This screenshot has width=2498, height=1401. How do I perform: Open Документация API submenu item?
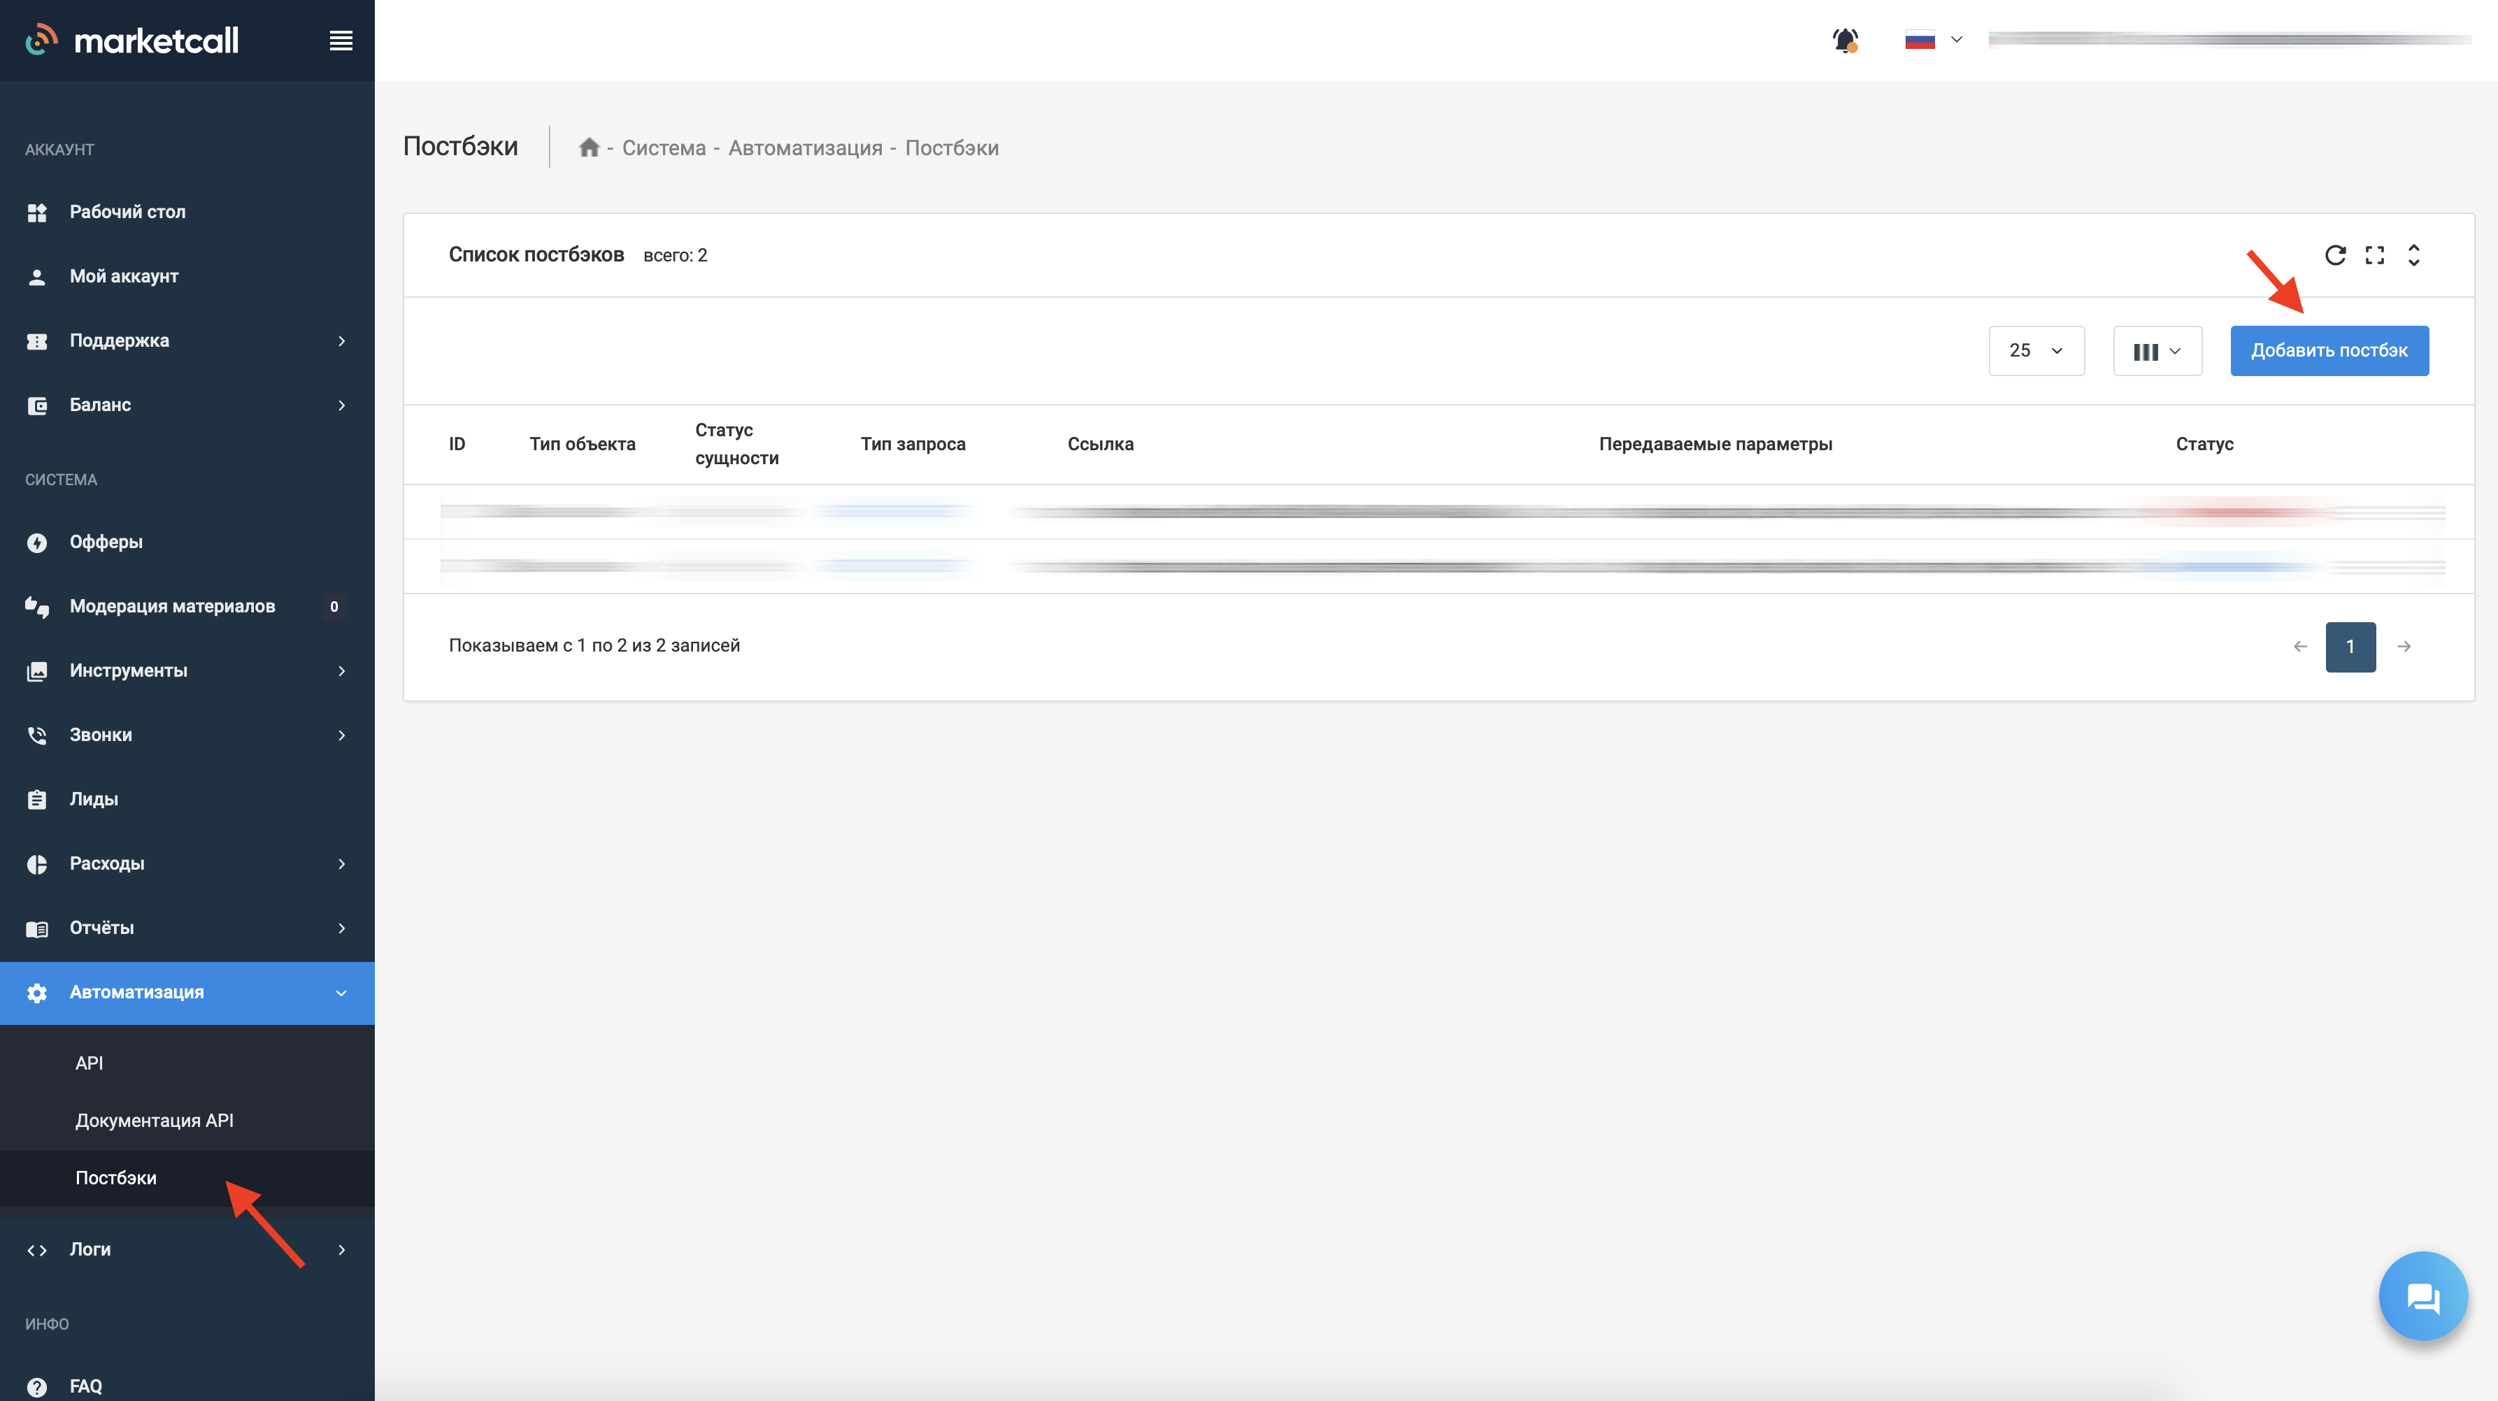(x=154, y=1121)
